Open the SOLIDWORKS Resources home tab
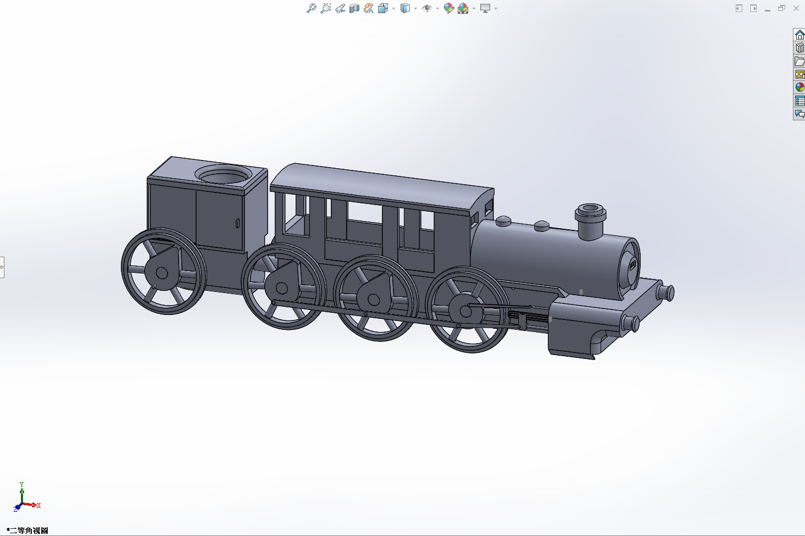The image size is (805, 536). pyautogui.click(x=800, y=35)
